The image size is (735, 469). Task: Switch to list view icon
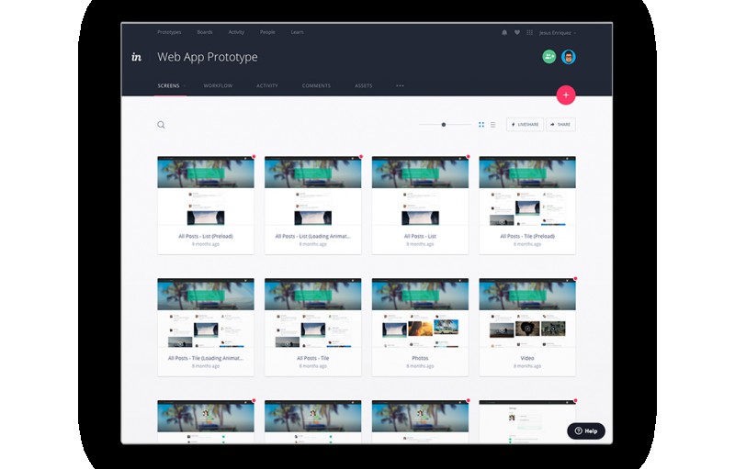[x=493, y=125]
